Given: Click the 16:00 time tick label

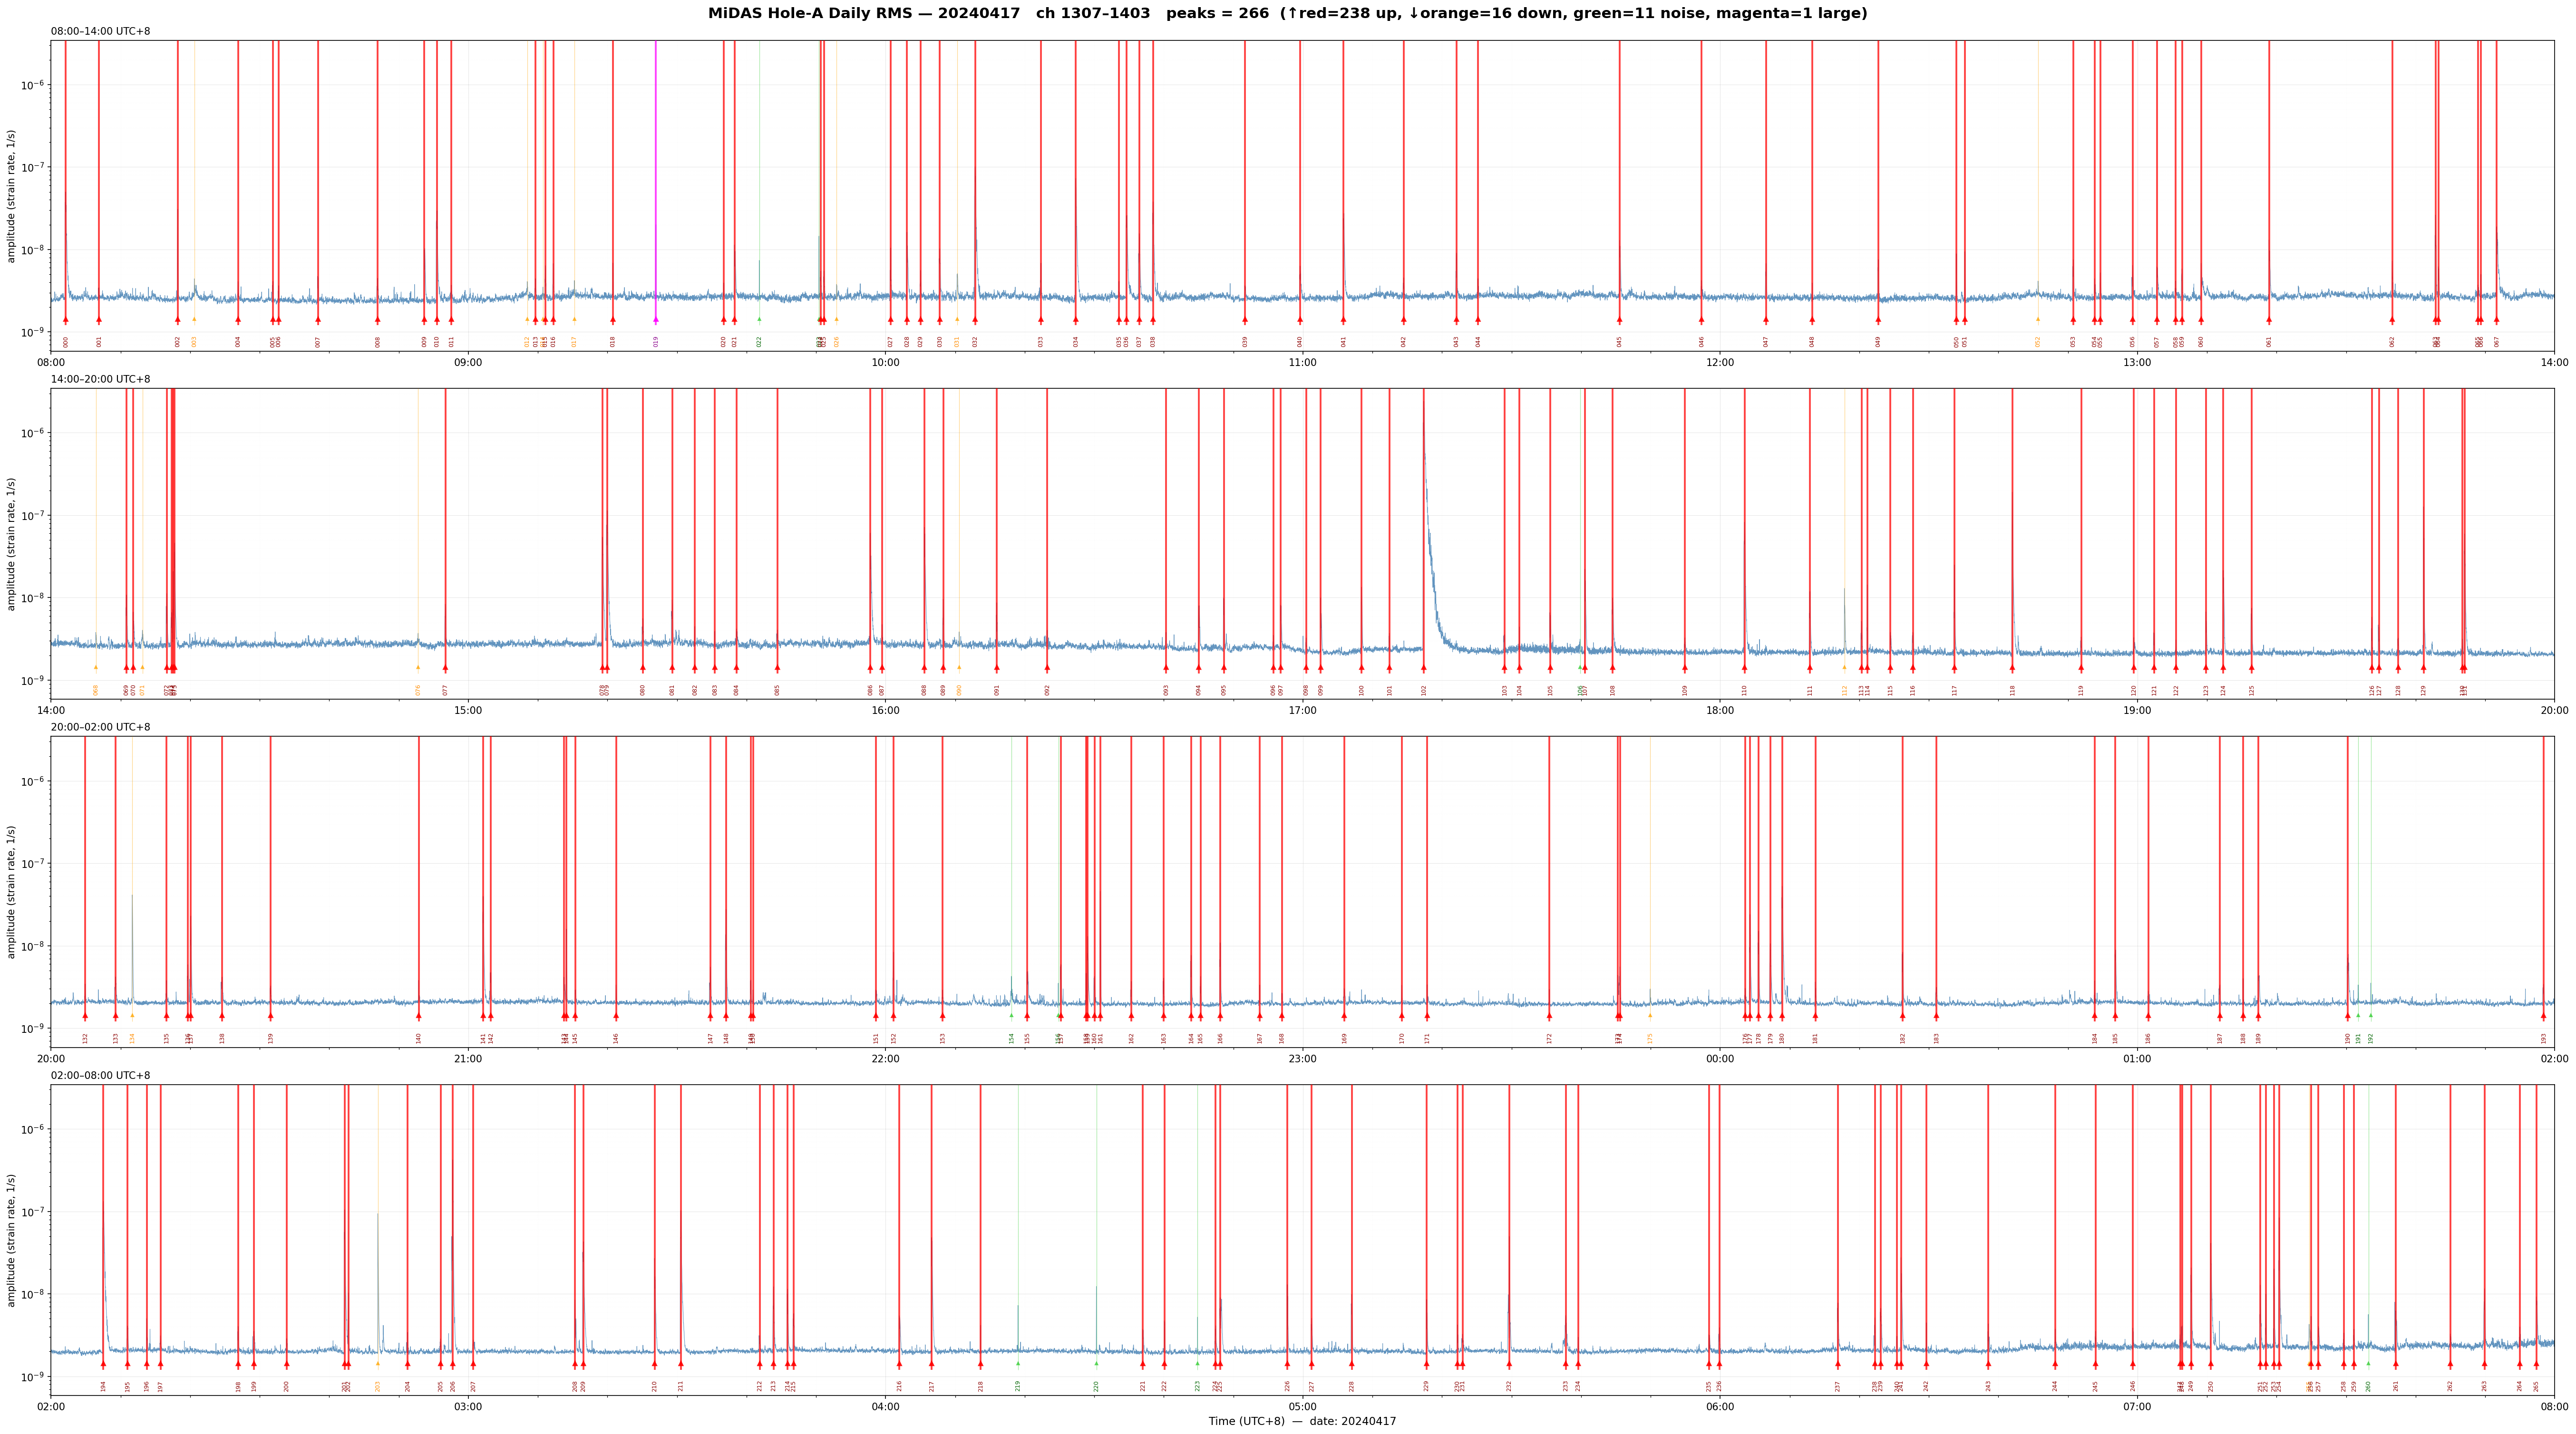Looking at the screenshot, I should (885, 711).
